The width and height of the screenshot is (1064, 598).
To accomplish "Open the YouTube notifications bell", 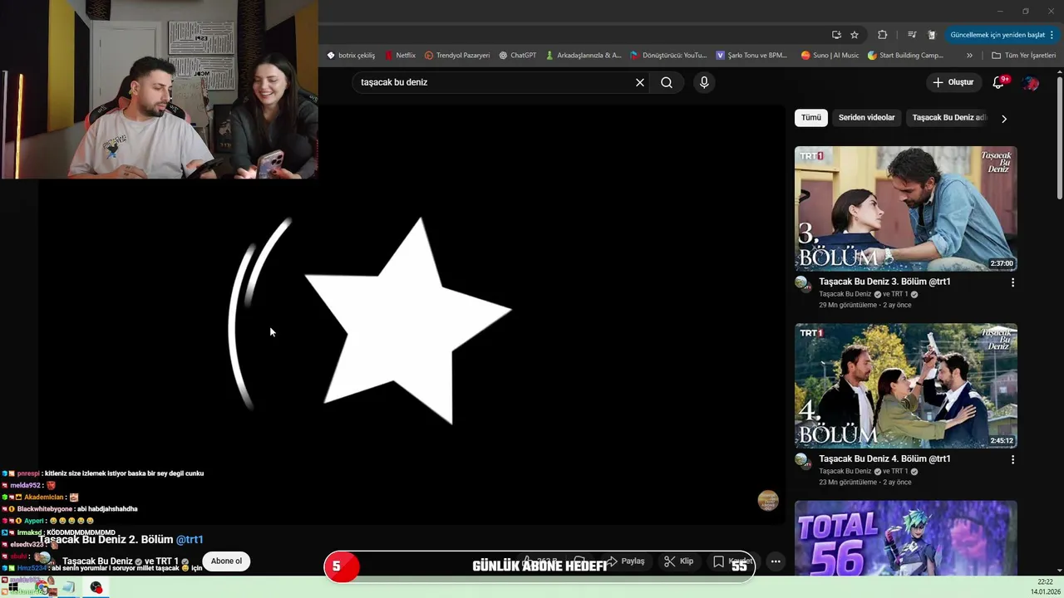I will [x=1000, y=82].
